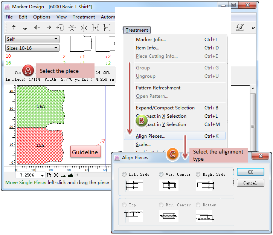This screenshot has height=235, width=273.
Task: Expand the 7.256% zoom level dropdown
Action: pyautogui.click(x=42, y=176)
